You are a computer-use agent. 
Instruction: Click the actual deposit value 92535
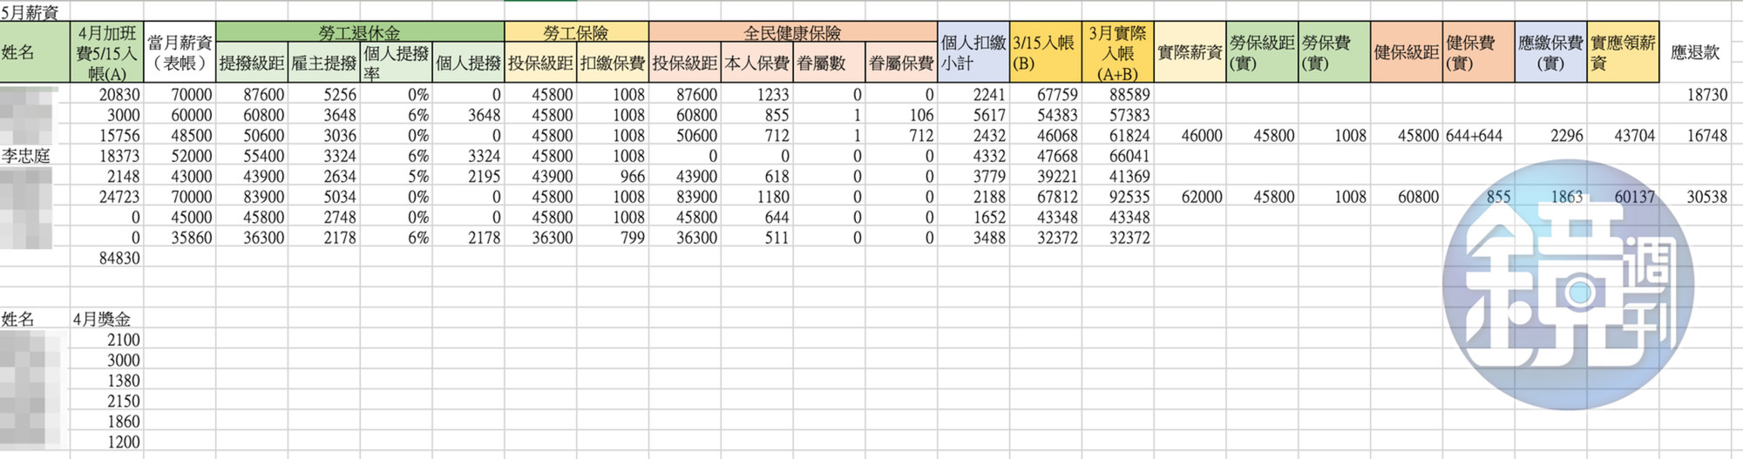(x=1117, y=197)
